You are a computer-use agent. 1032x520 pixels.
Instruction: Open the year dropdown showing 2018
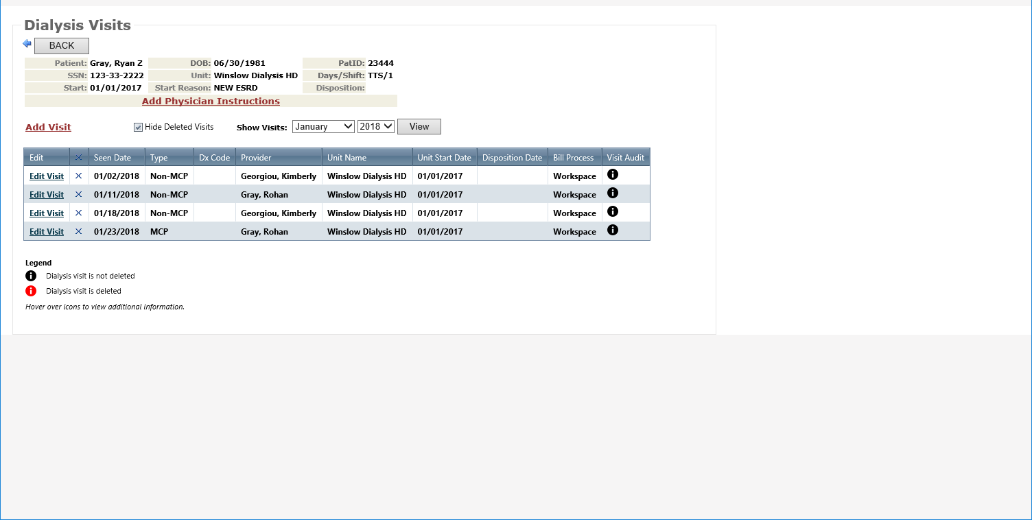[375, 126]
